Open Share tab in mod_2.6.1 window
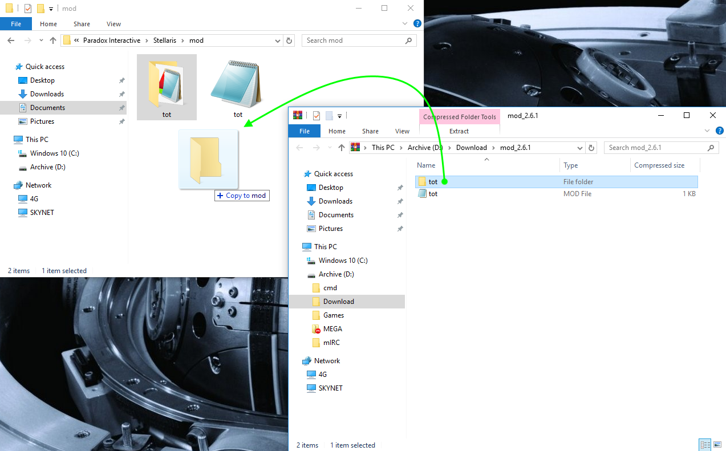The image size is (726, 451). [370, 131]
